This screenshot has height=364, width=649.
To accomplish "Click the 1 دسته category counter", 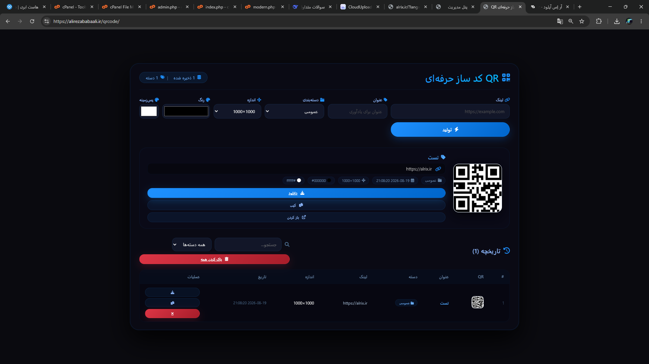I will 155,78.
